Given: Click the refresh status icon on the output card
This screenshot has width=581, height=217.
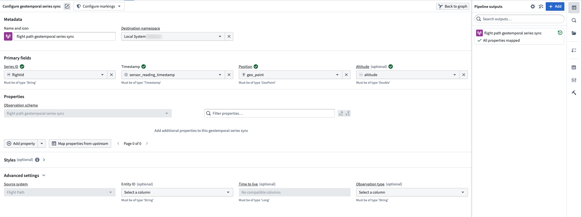Looking at the screenshot, I should click(560, 33).
